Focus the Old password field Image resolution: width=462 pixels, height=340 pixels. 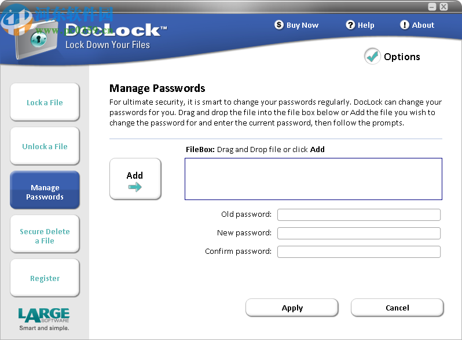pyautogui.click(x=359, y=215)
